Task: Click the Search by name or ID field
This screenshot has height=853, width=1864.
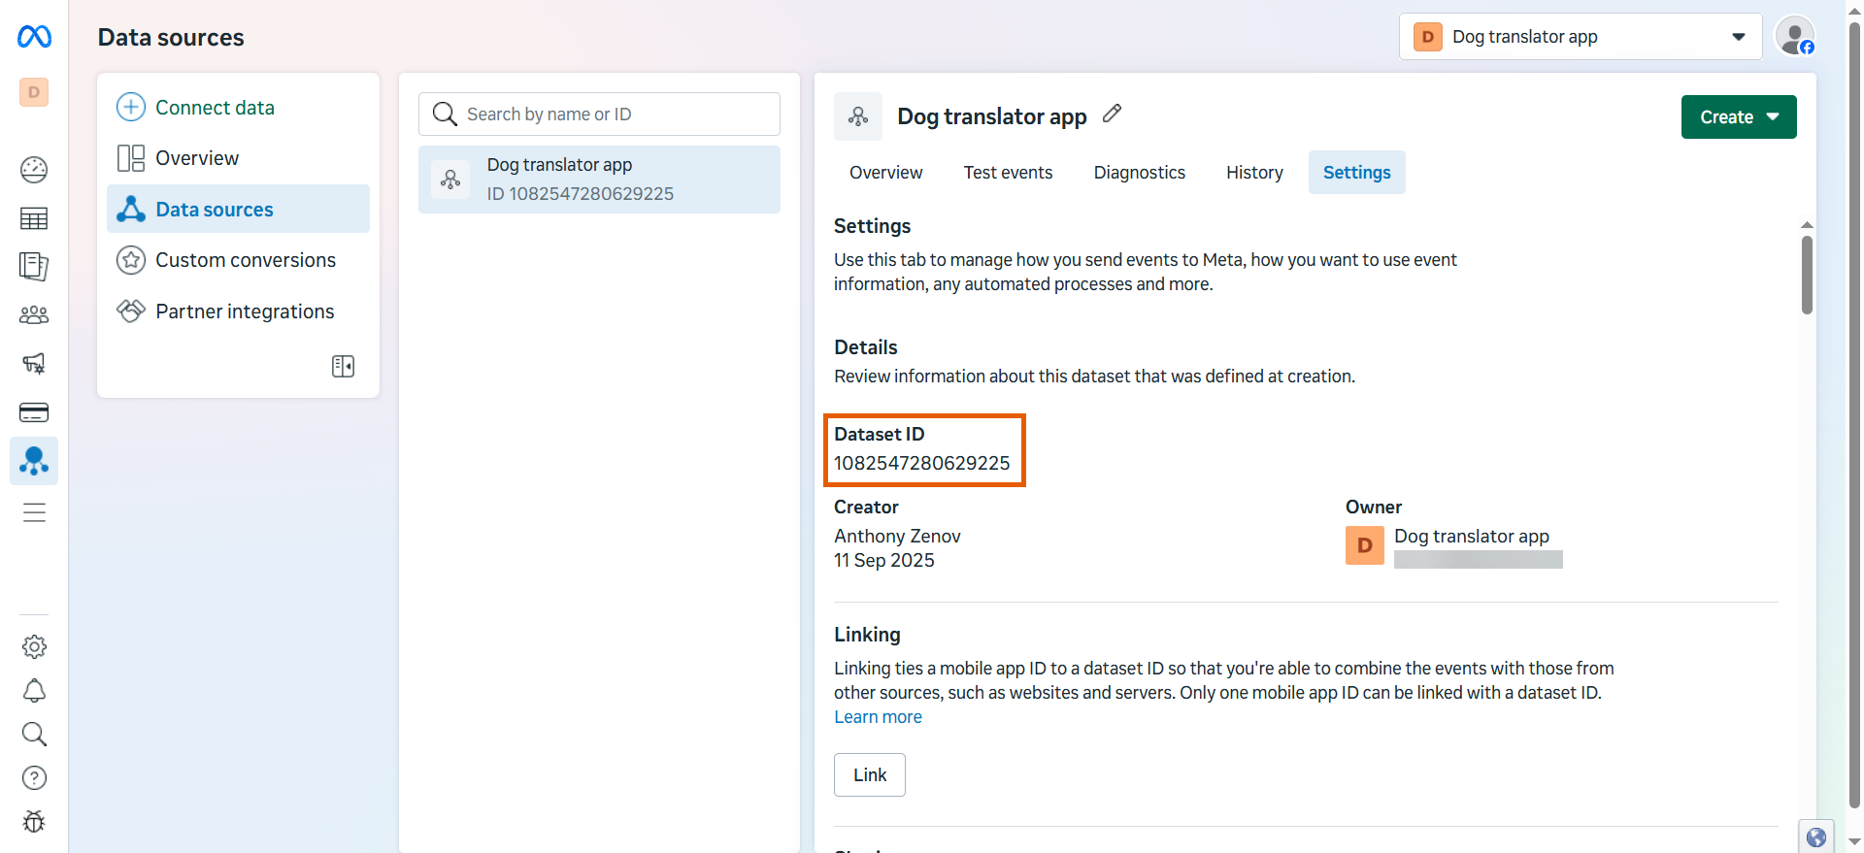Action: (599, 115)
